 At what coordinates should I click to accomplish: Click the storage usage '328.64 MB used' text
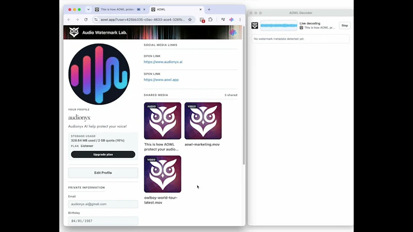point(98,140)
